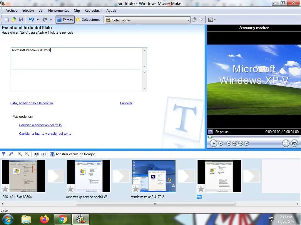
Task: Click the storyboard horizontal scrollbar thumb
Action: 155,204
